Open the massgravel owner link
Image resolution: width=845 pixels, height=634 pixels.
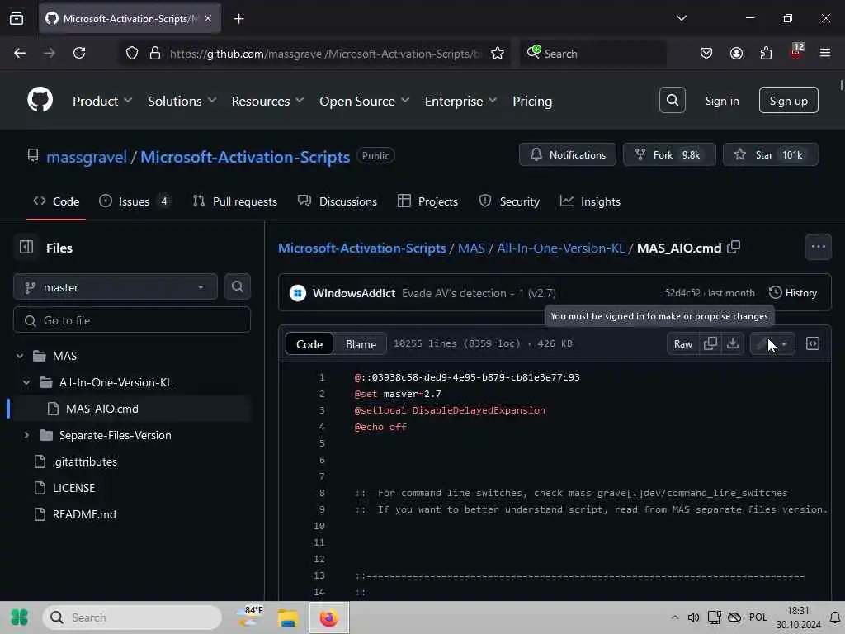[x=86, y=157]
